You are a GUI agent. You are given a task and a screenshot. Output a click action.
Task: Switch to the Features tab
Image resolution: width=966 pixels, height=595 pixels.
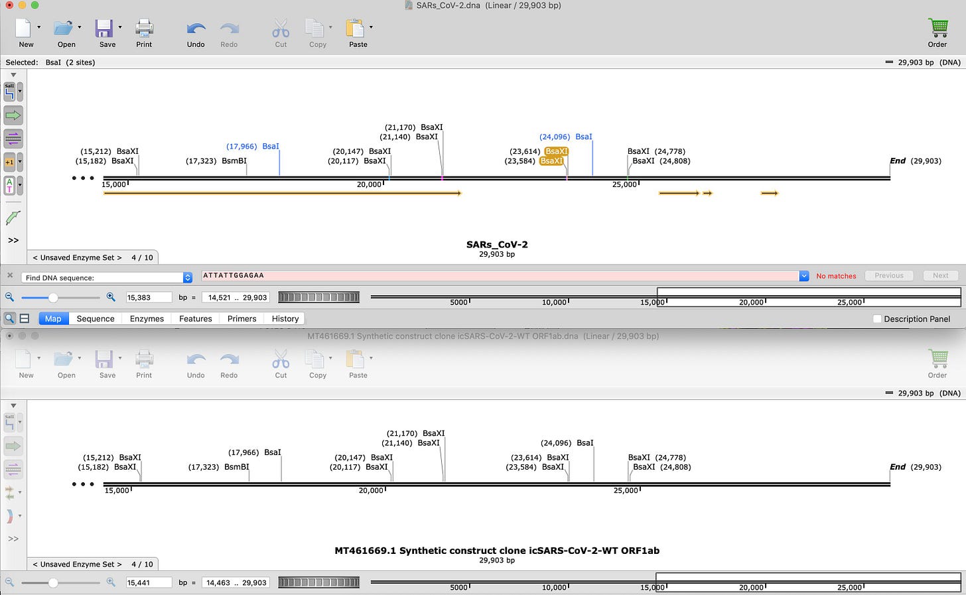click(196, 318)
